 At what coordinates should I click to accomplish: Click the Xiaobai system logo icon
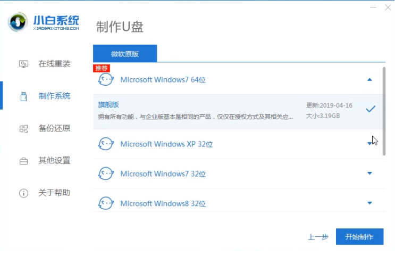[x=18, y=21]
